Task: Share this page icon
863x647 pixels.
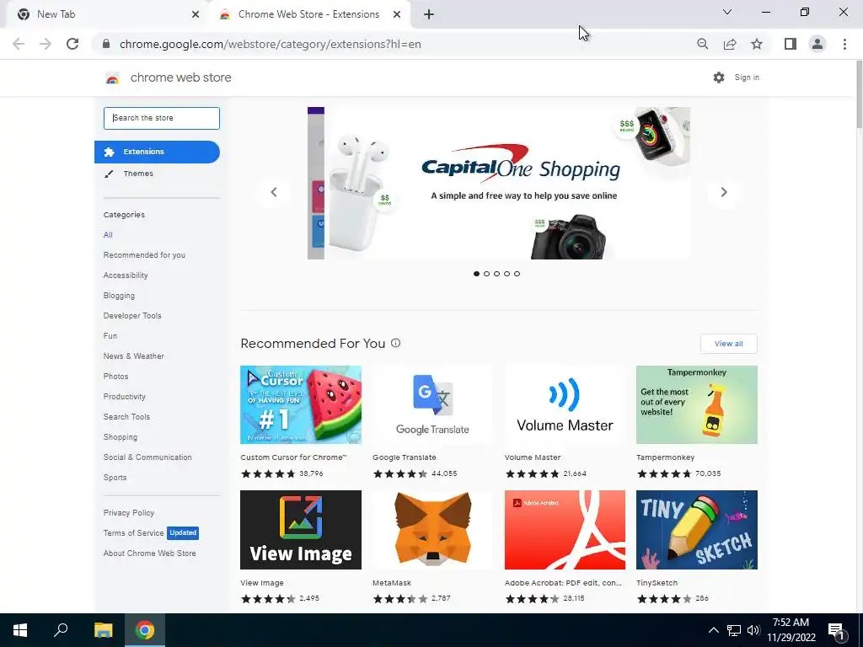Action: tap(730, 44)
